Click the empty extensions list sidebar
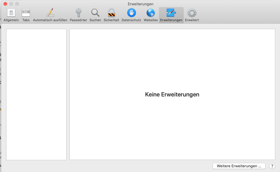 [x=36, y=94]
